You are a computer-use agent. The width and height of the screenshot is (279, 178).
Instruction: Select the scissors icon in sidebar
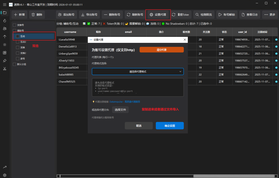pos(5,69)
